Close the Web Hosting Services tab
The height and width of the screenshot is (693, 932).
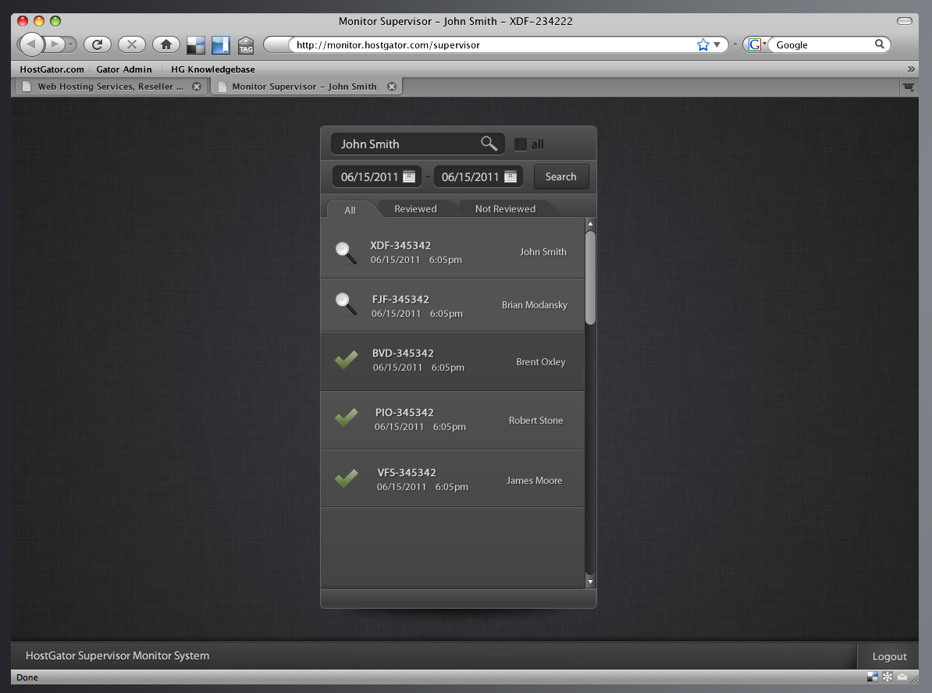pyautogui.click(x=196, y=87)
